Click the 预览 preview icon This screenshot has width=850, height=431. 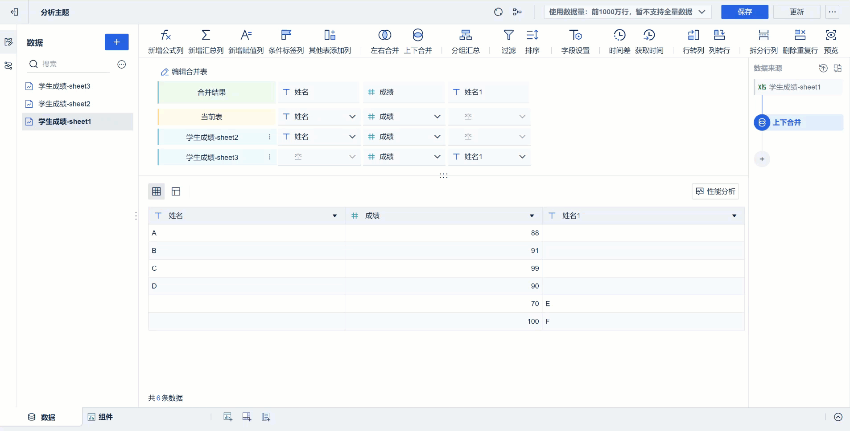(x=831, y=41)
